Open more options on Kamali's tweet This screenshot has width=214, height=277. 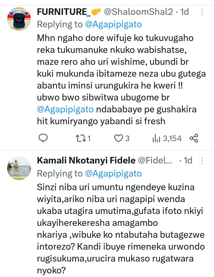[202, 161]
